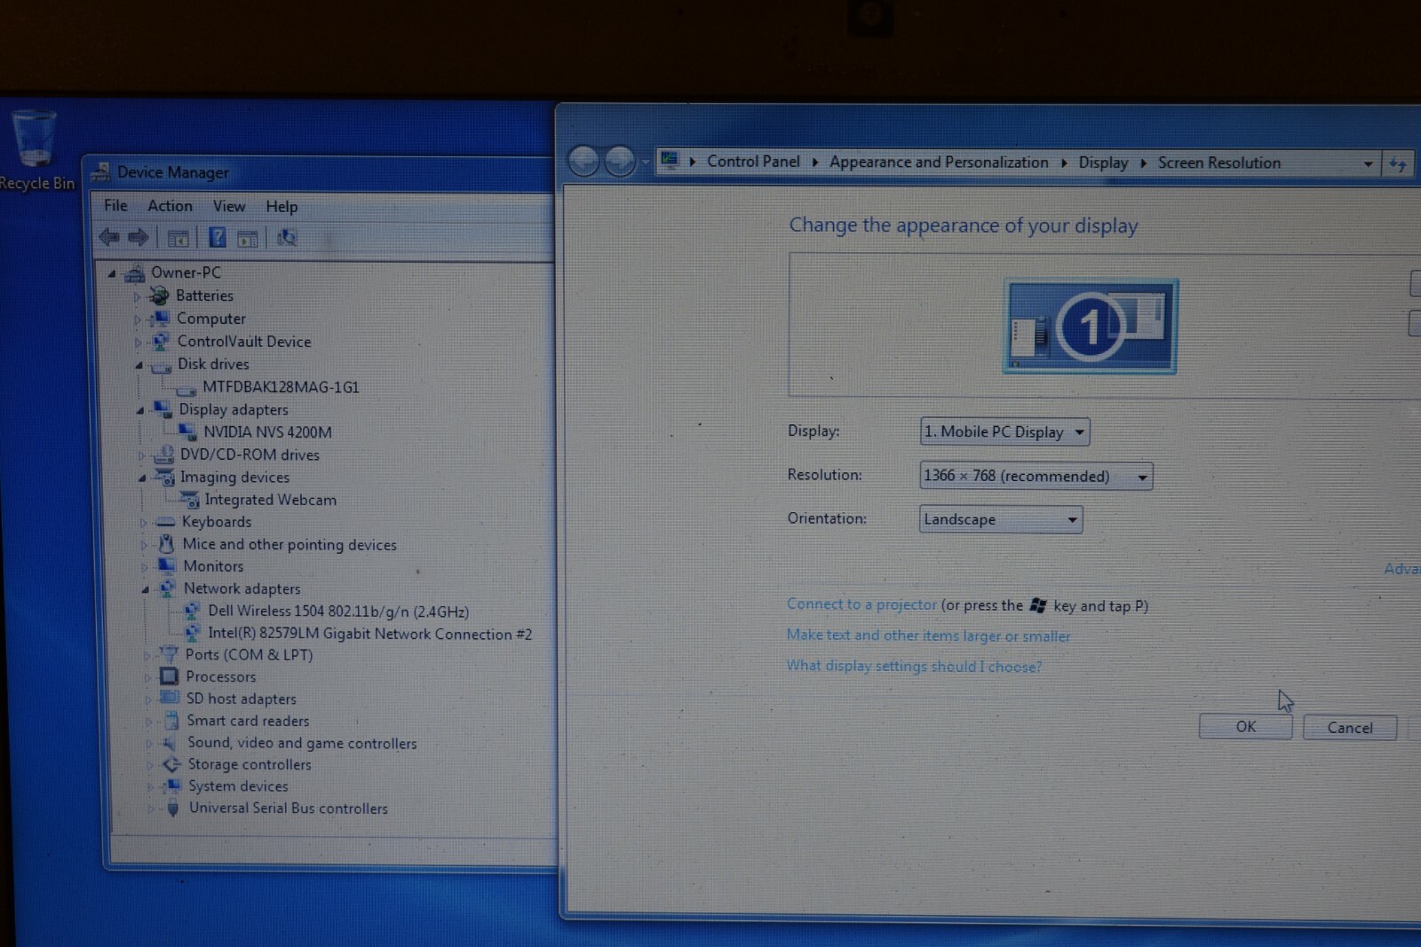This screenshot has height=947, width=1421.
Task: Open the Resolution dropdown 1366 × 768
Action: point(1036,477)
